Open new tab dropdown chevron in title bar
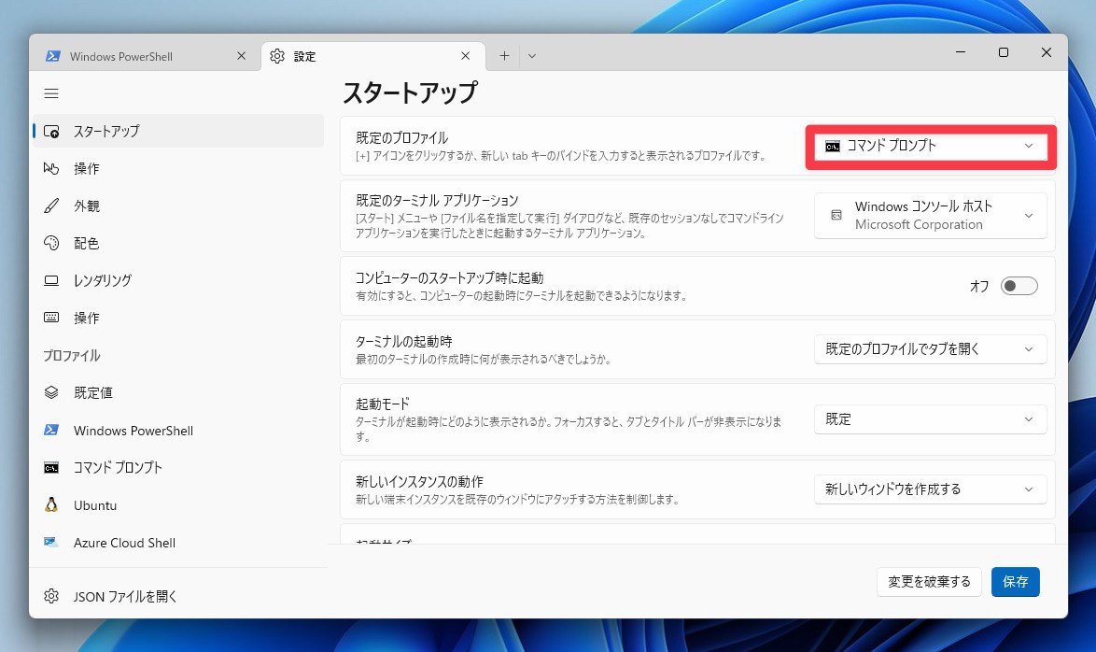 tap(532, 56)
